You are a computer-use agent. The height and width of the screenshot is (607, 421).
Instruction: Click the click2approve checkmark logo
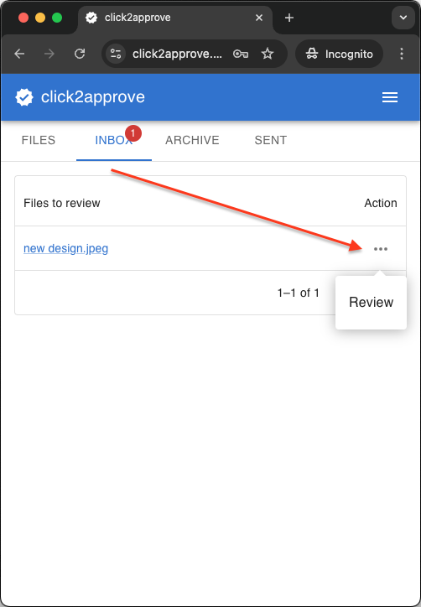[24, 97]
